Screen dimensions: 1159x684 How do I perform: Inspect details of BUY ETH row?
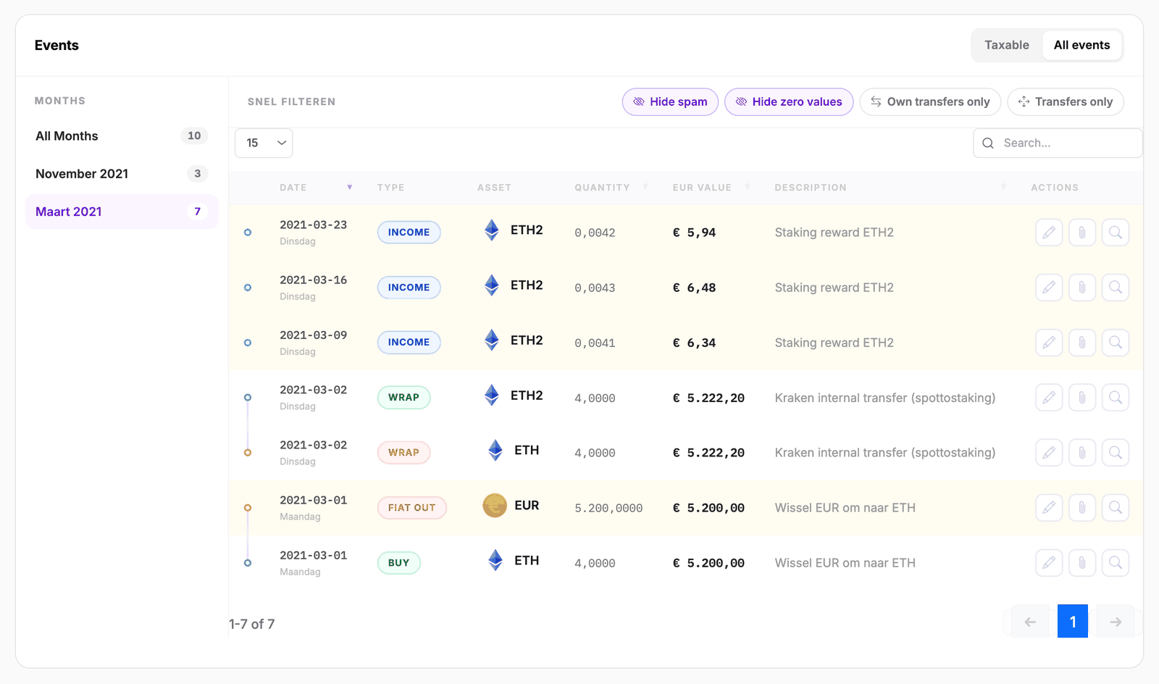click(x=1116, y=563)
